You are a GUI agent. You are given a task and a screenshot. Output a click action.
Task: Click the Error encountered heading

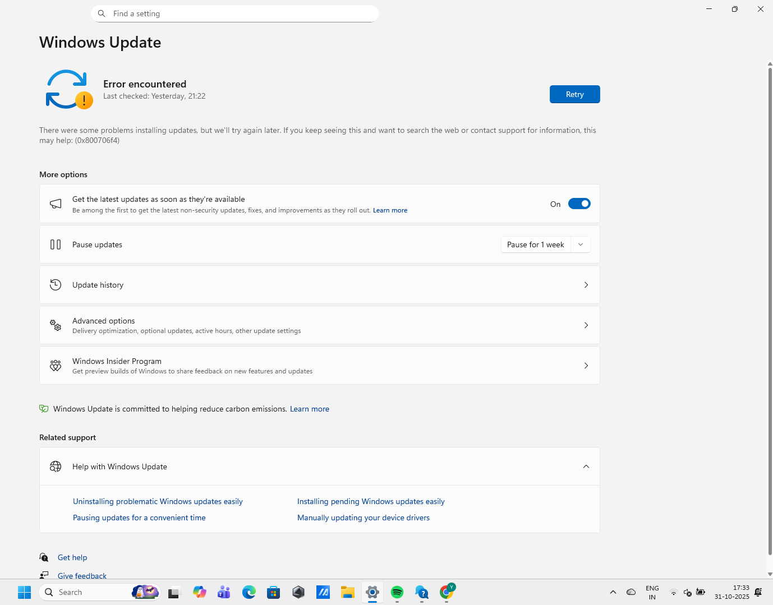pyautogui.click(x=145, y=84)
